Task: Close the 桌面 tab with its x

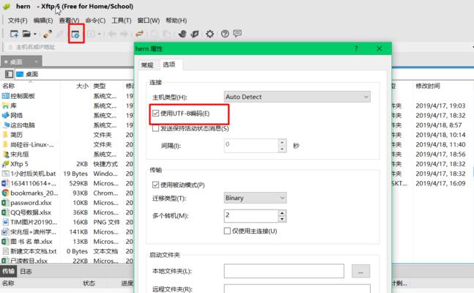Action: tap(36, 62)
